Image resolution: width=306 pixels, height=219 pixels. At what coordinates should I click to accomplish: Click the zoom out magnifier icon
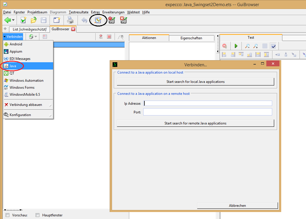[247, 46]
